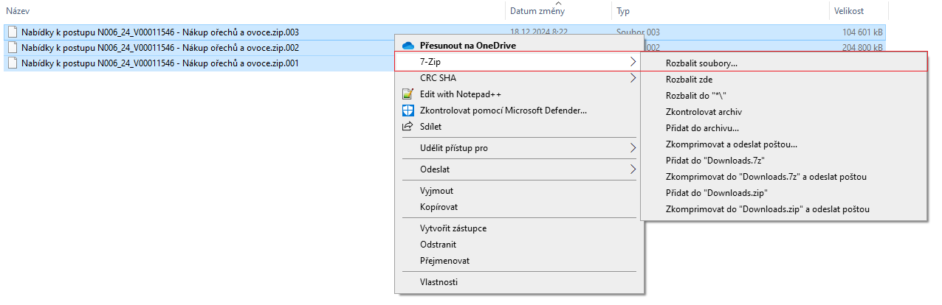Click file icon of the .zip.002 file

(12, 48)
